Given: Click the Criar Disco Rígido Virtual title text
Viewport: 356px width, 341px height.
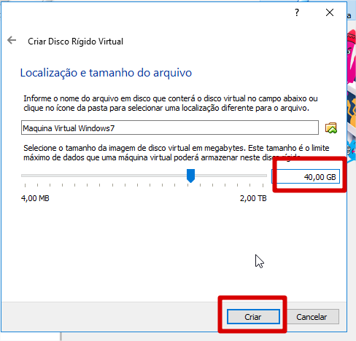Looking at the screenshot, I should point(75,42).
